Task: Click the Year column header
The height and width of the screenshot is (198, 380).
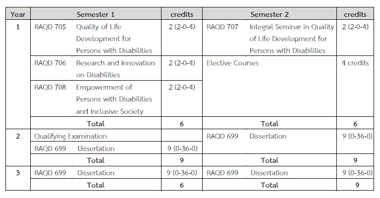Action: (18, 14)
